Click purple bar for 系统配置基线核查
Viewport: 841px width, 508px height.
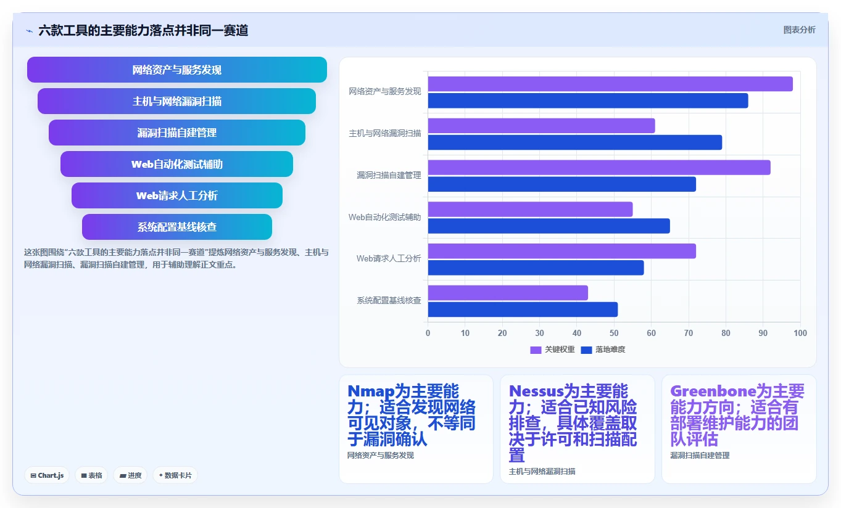[508, 293]
